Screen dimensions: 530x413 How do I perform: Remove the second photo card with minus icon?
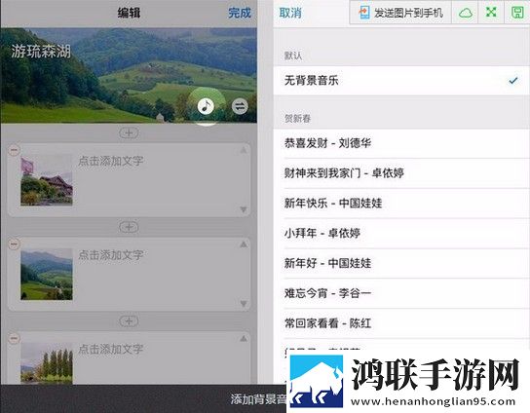pos(14,244)
